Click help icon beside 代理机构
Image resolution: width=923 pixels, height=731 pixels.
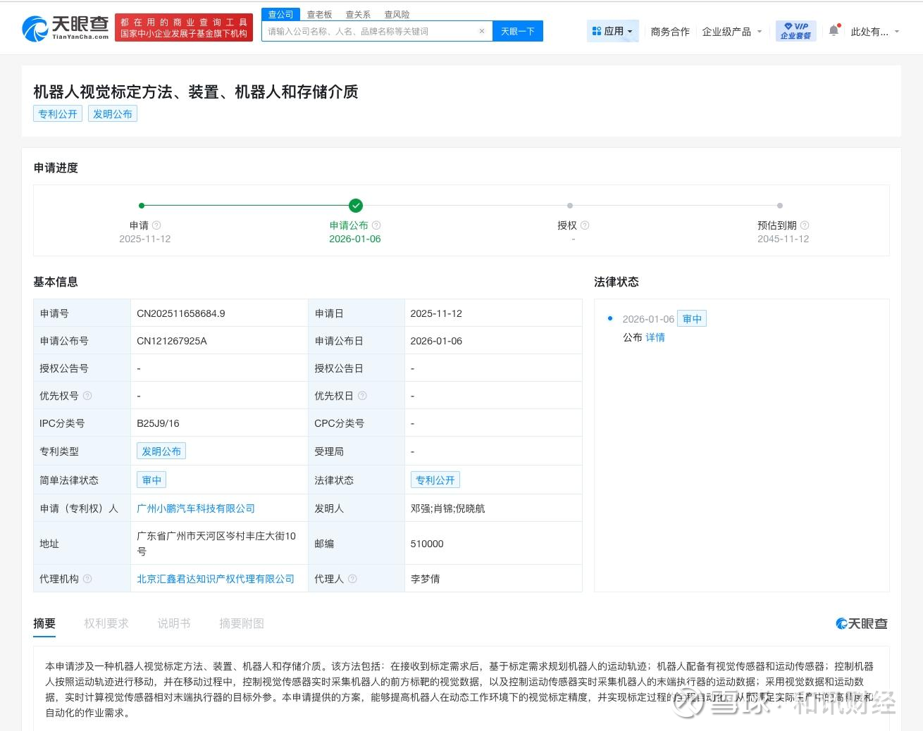(87, 579)
